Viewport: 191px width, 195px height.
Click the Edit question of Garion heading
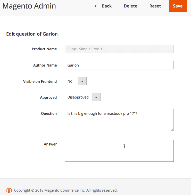[x=32, y=34]
